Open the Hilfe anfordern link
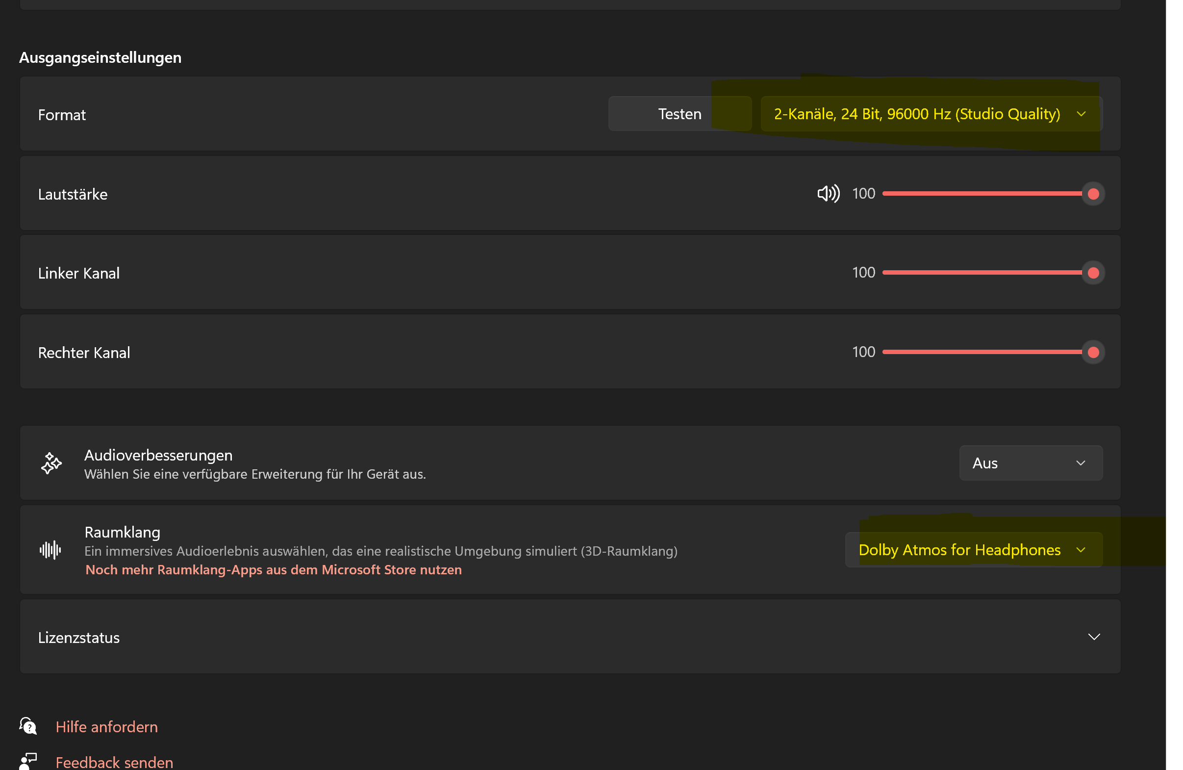Viewport: 1183px width, 770px height. (106, 727)
